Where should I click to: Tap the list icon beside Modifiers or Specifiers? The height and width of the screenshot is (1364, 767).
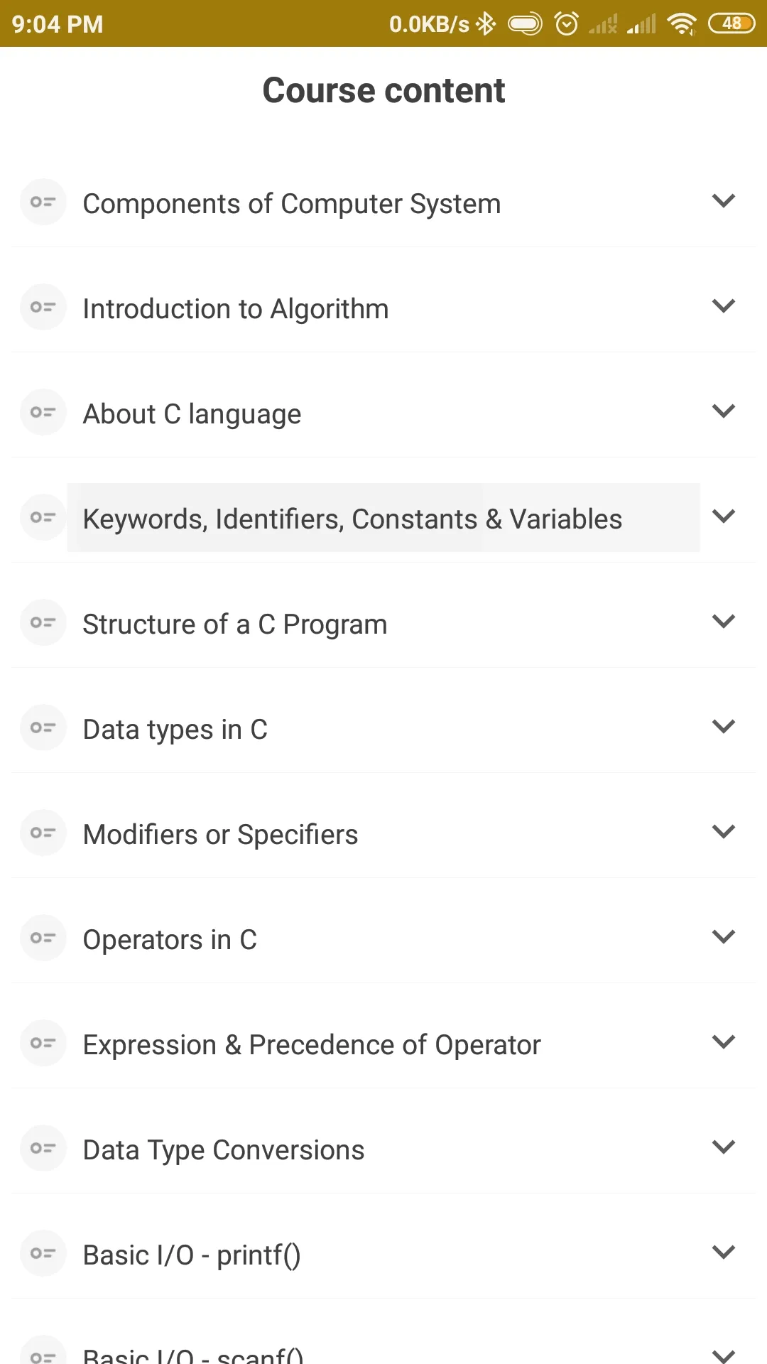point(43,833)
